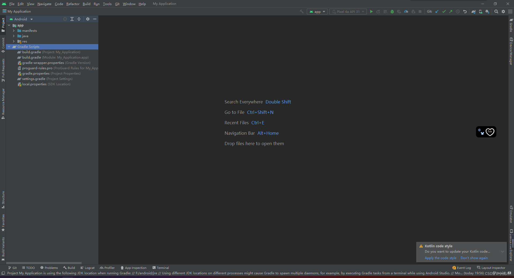Expand the java folder
514x278 pixels.
[14, 36]
